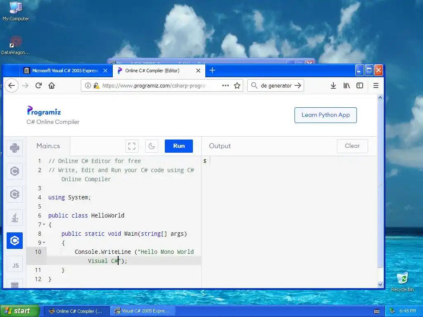Select the Recycle Bin desktop icon
This screenshot has width=423, height=317.
click(402, 282)
